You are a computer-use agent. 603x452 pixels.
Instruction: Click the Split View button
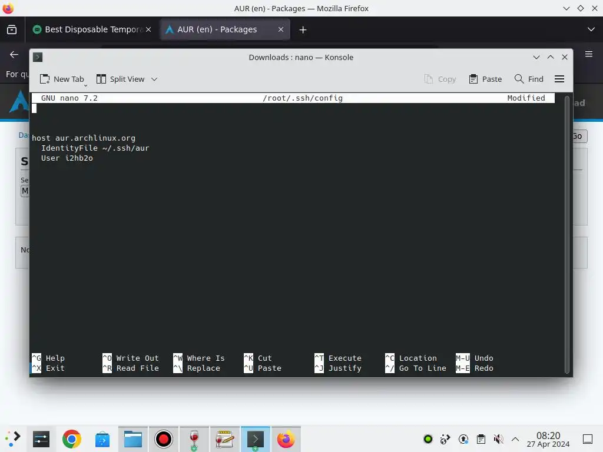(120, 79)
